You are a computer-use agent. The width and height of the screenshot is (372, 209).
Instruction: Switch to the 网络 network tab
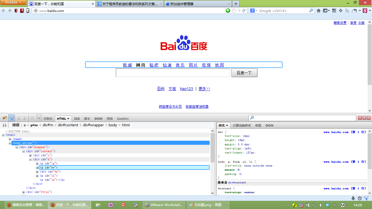[x=110, y=119]
